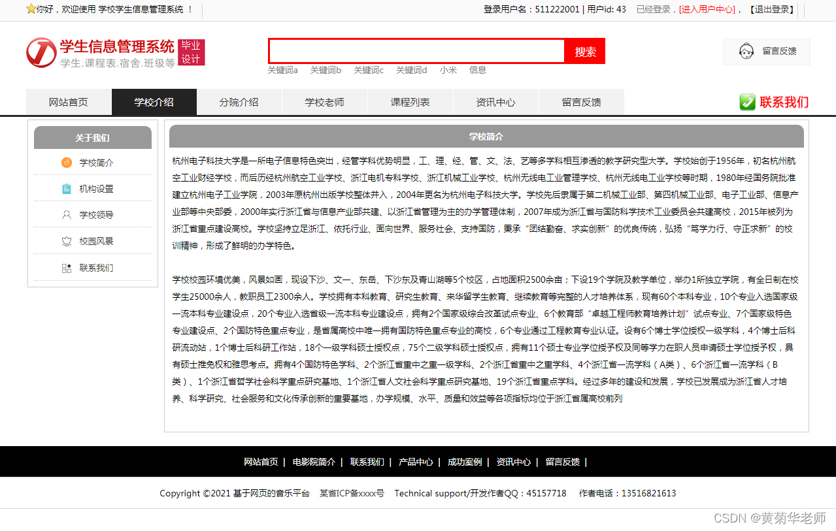The width and height of the screenshot is (836, 531).
Task: Click the grid icon next to sidebar 联系我们
Action: (67, 268)
